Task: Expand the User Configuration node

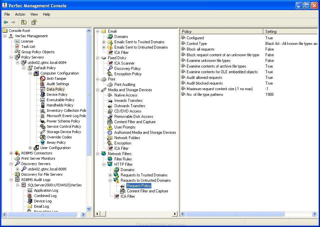Action: (x=30, y=148)
